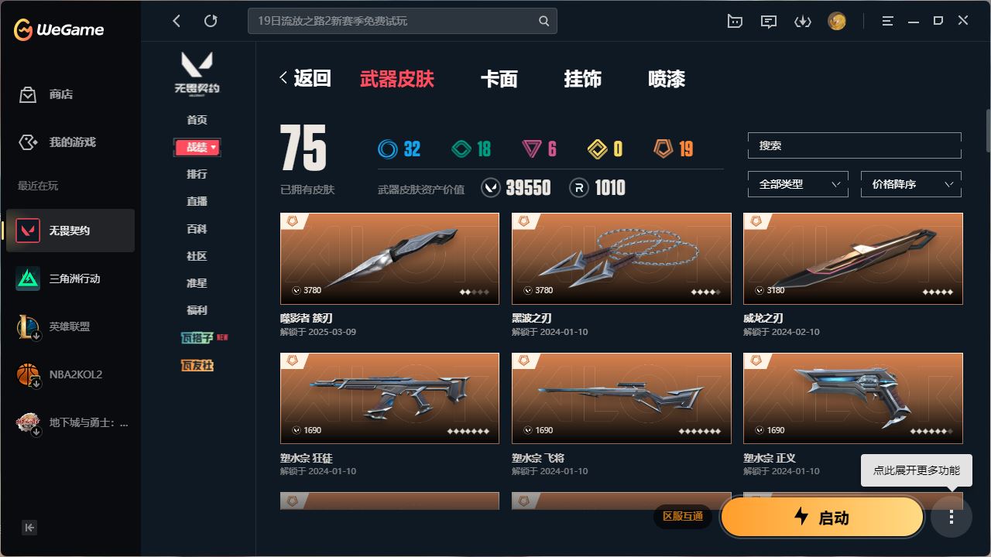The width and height of the screenshot is (991, 557).
Task: Open the 噬影者 簇刃 skin thumbnail
Action: coord(389,258)
